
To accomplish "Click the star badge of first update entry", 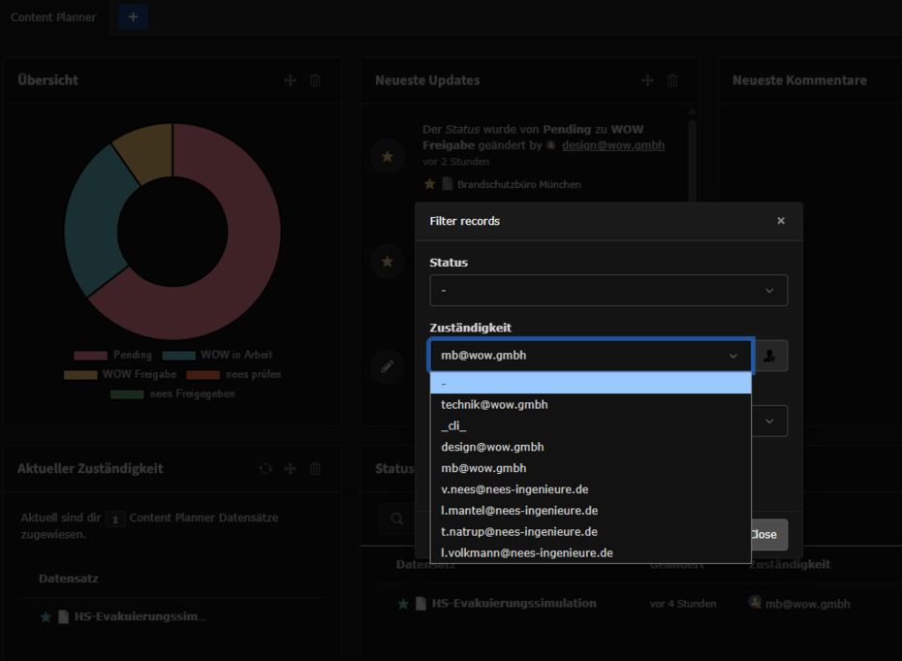I will click(388, 156).
